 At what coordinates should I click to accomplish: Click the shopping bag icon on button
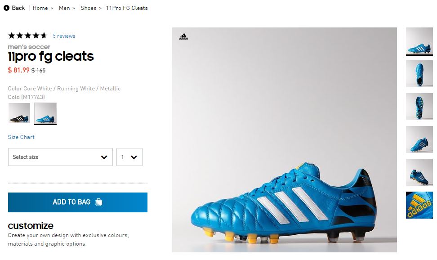(x=98, y=202)
